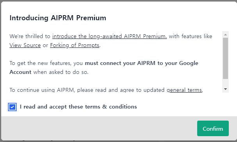
Task: Open the general terms link
Action: [x=184, y=90]
